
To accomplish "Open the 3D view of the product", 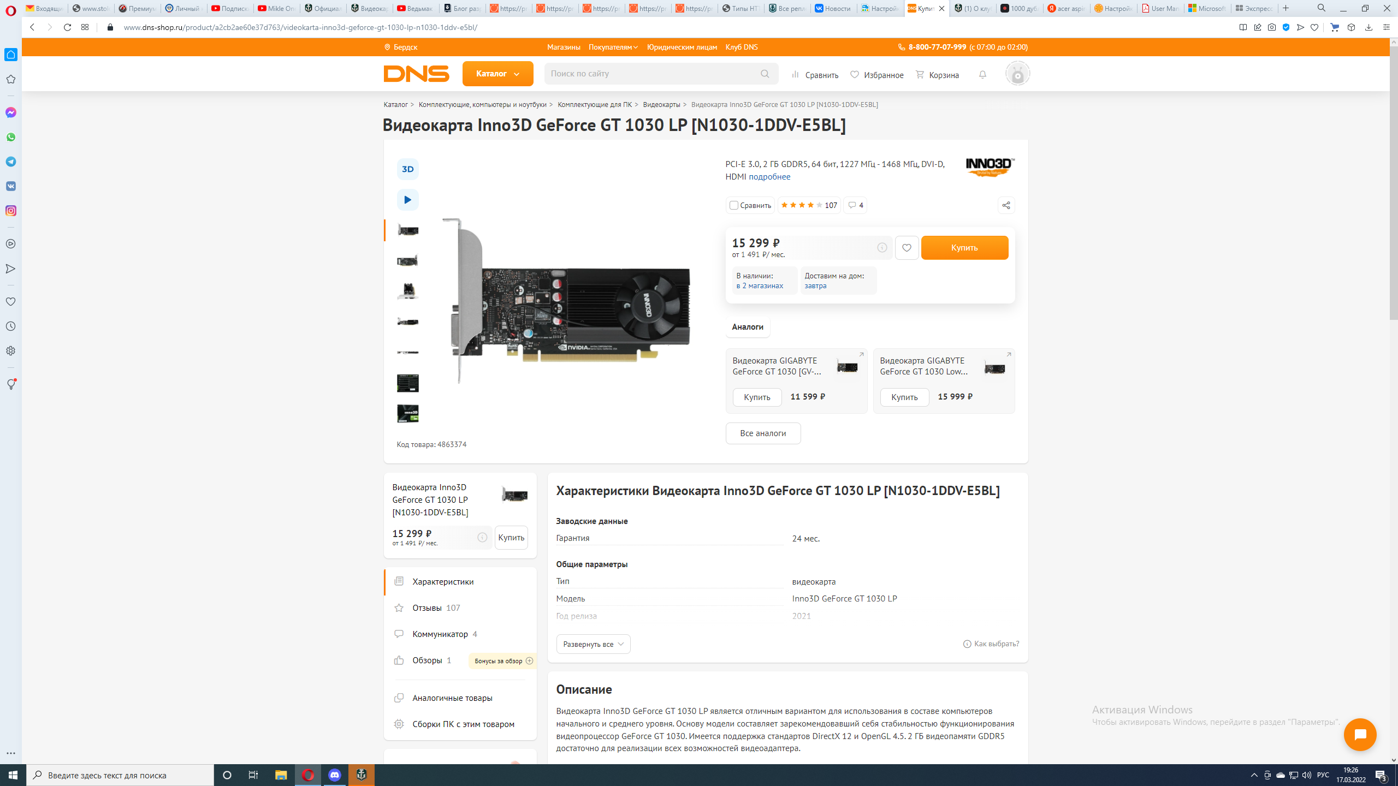I will coord(407,169).
